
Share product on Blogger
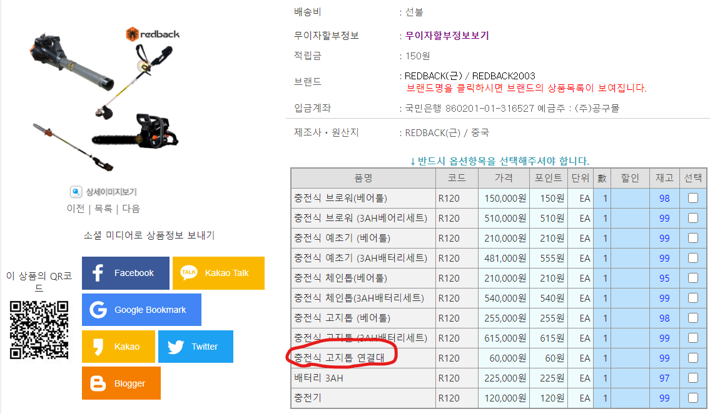tap(121, 383)
